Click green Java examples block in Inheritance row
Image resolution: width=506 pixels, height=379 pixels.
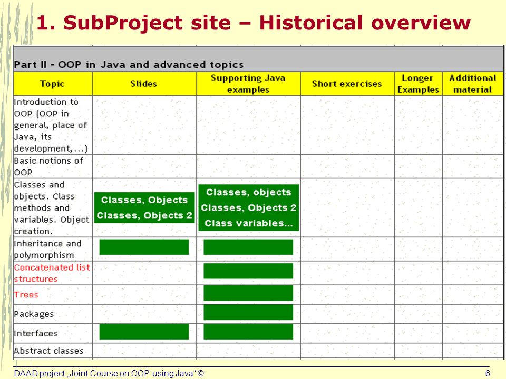(x=248, y=247)
